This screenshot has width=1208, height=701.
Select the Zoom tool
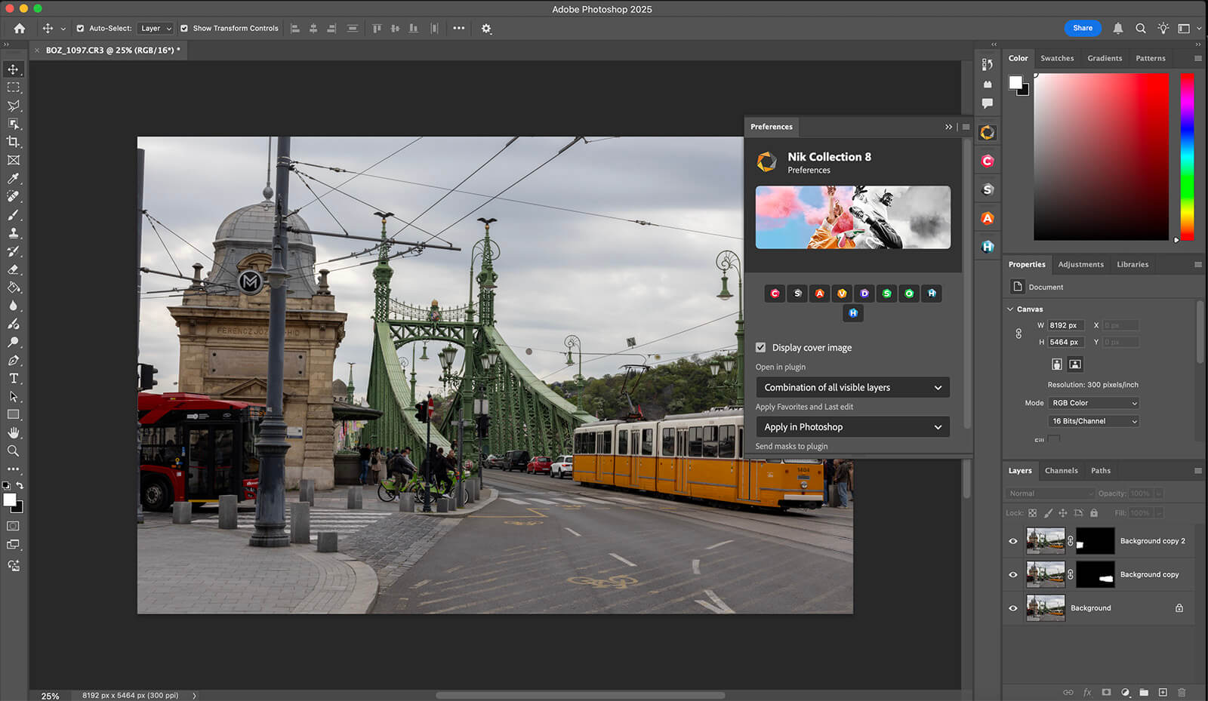(14, 450)
